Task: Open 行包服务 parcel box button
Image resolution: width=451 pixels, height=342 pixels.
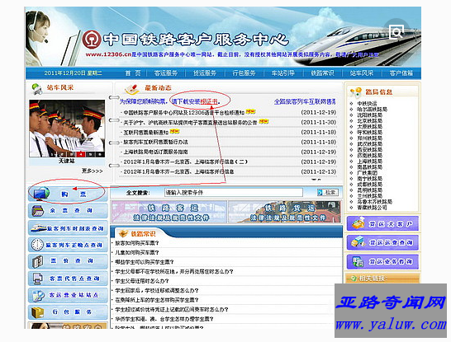Action: pyautogui.click(x=68, y=312)
